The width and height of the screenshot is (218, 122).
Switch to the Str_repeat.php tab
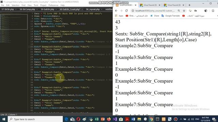93,9
